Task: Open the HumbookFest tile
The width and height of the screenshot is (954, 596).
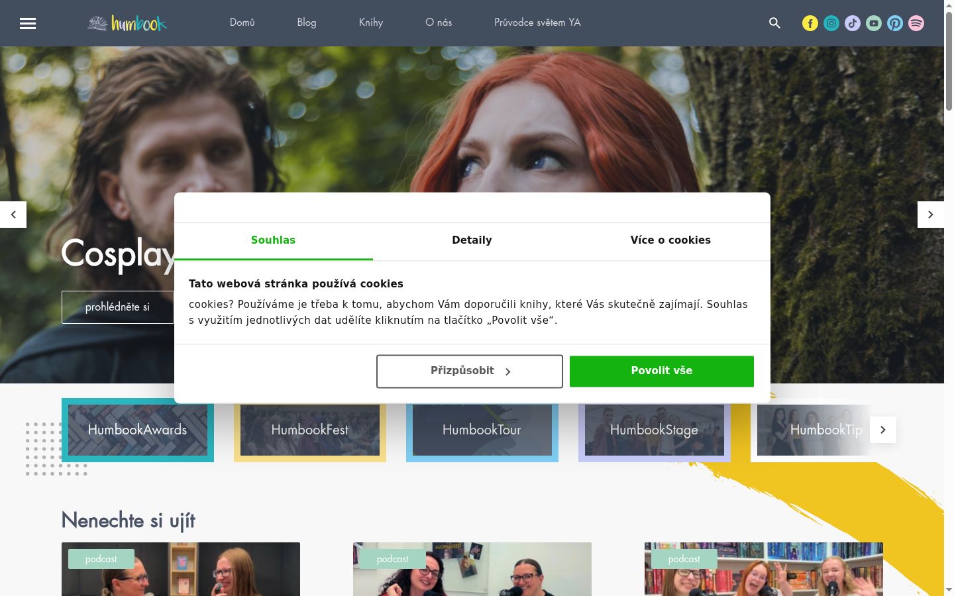Action: click(x=310, y=430)
